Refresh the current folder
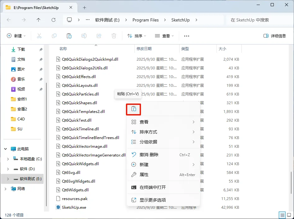 54,20
